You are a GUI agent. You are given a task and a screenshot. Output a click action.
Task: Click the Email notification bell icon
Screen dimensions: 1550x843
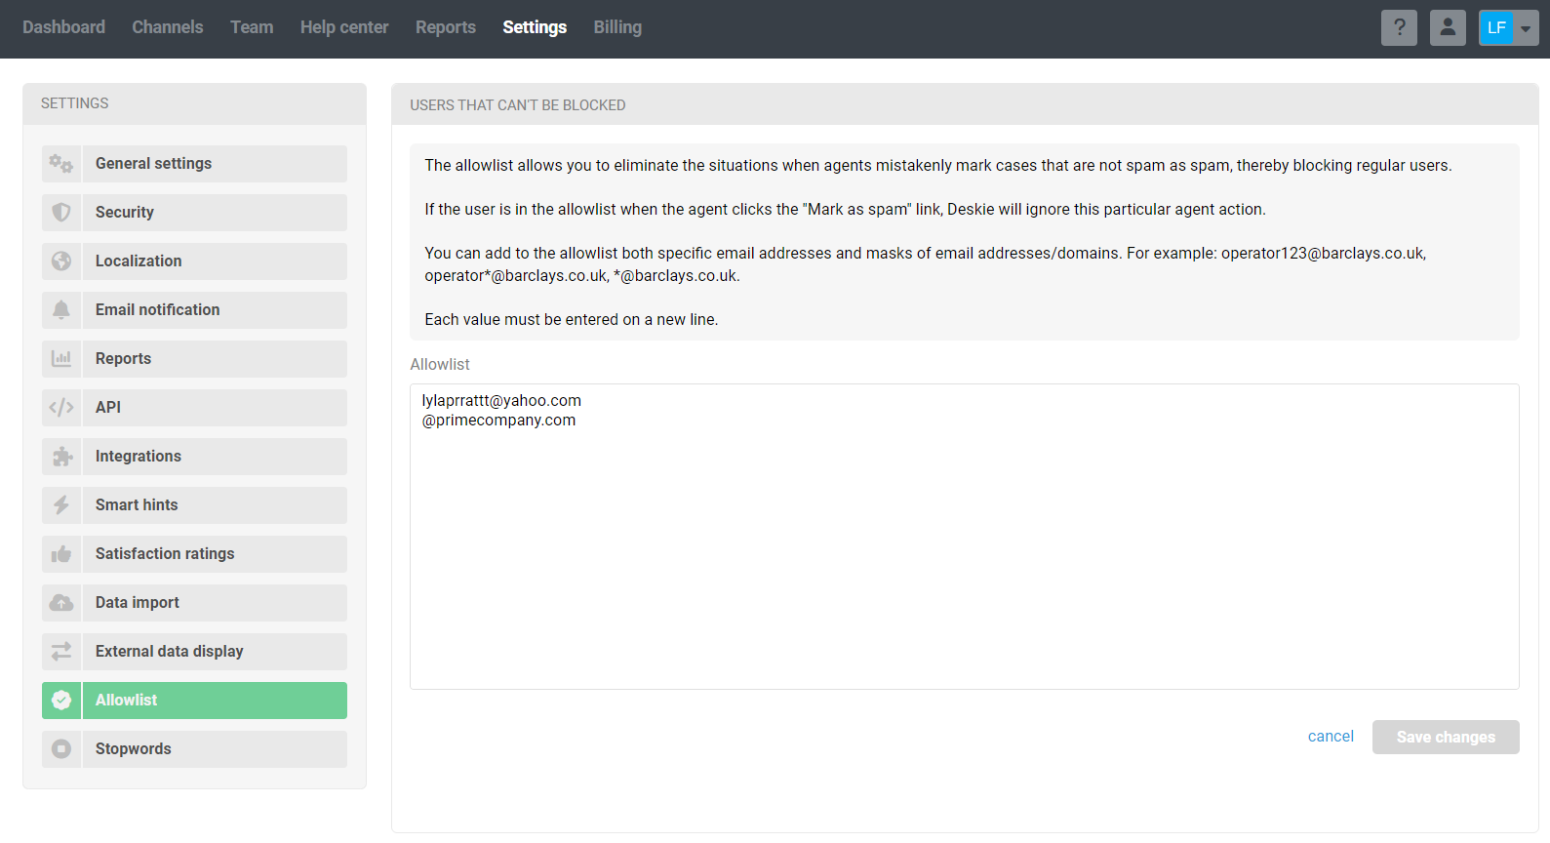(61, 310)
